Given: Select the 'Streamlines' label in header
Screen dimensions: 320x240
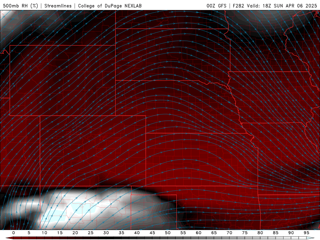Looking at the screenshot, I should pos(58,6).
